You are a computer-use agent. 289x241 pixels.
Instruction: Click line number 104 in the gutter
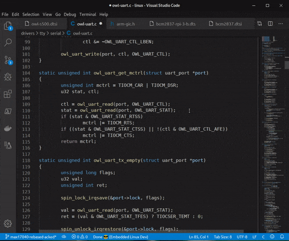coord(26,73)
